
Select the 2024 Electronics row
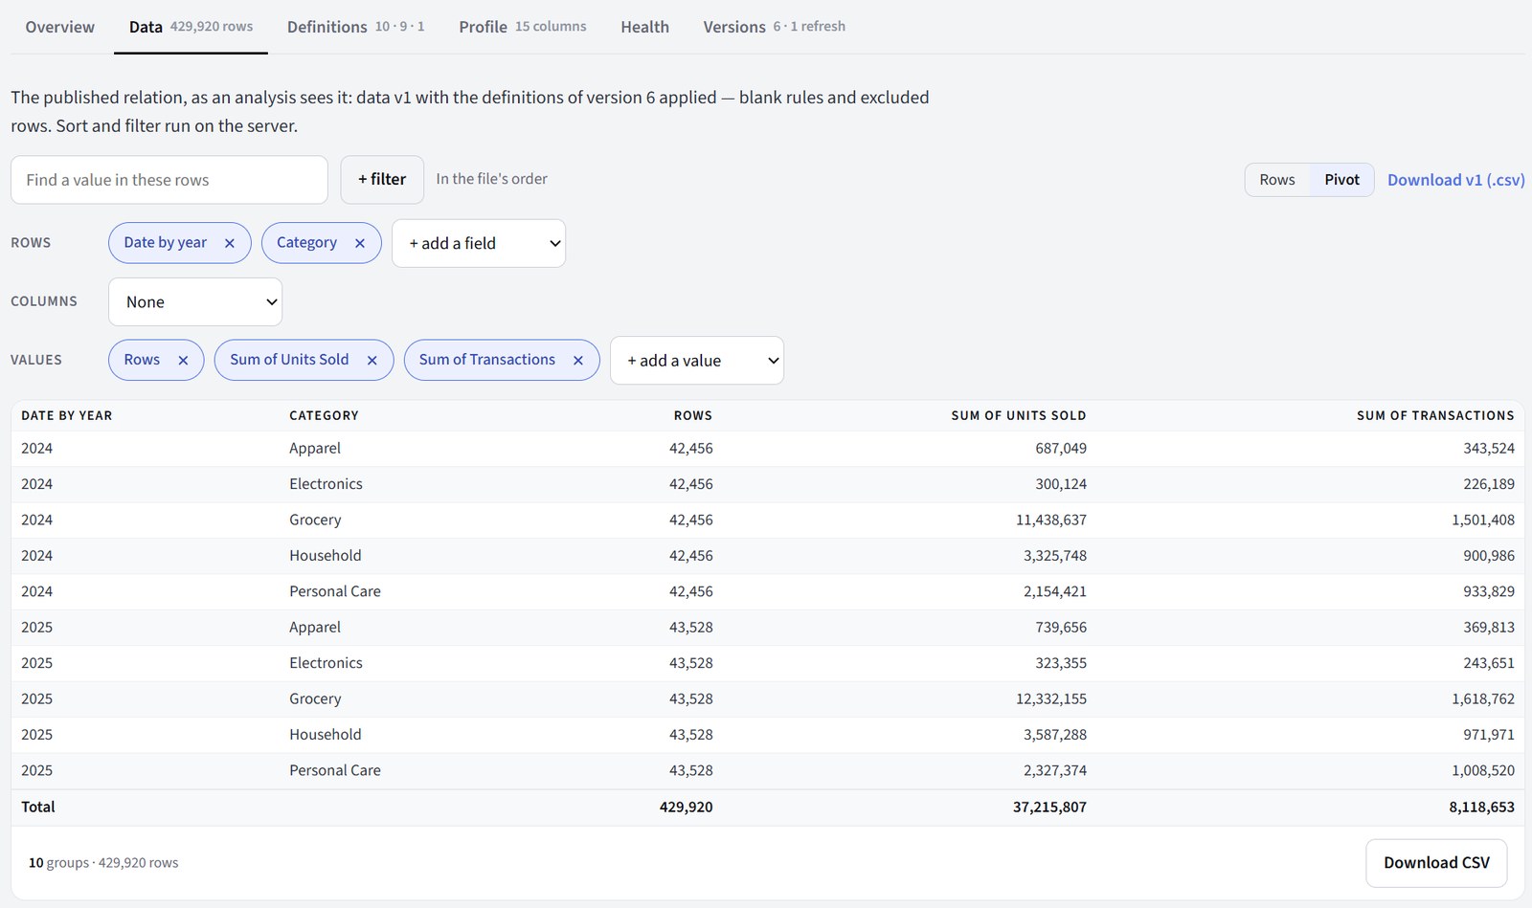(x=768, y=484)
